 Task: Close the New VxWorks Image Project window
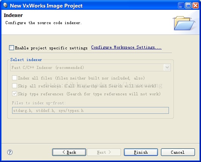click(x=196, y=6)
